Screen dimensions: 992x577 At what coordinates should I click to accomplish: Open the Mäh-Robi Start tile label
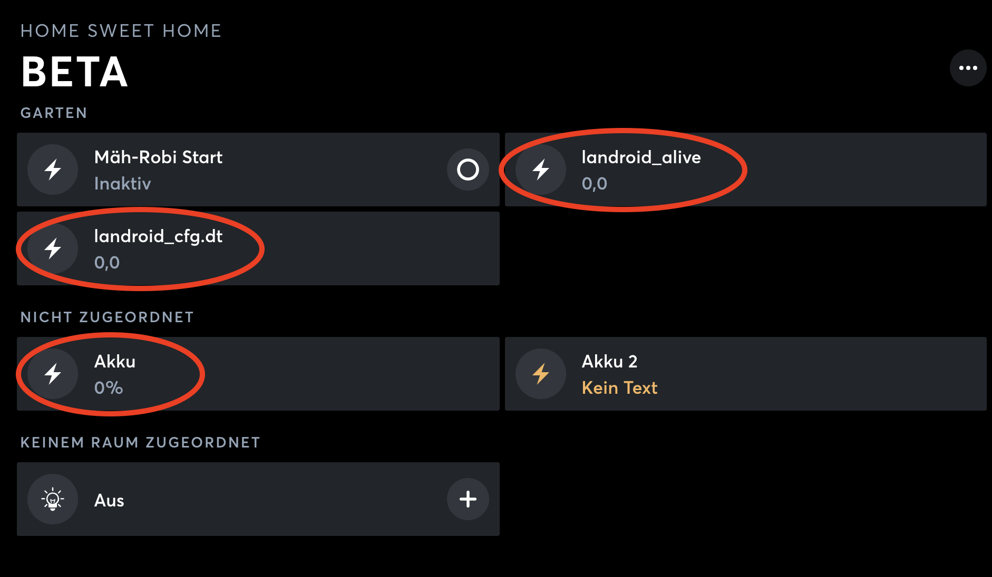[158, 157]
